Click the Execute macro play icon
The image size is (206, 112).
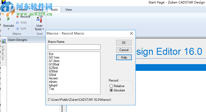(9, 19)
